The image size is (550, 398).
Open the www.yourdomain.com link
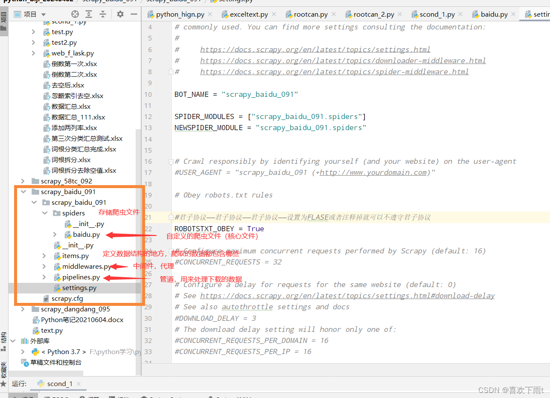click(x=373, y=172)
